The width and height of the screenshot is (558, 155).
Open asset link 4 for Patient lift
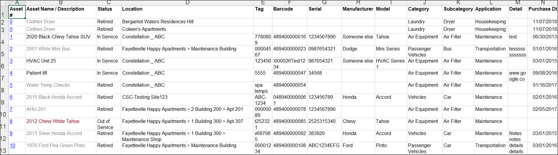(x=11, y=73)
